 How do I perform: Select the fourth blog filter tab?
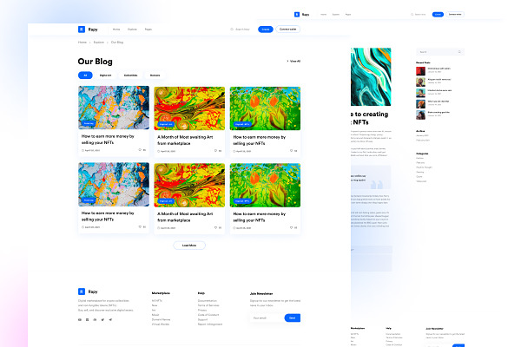(155, 75)
